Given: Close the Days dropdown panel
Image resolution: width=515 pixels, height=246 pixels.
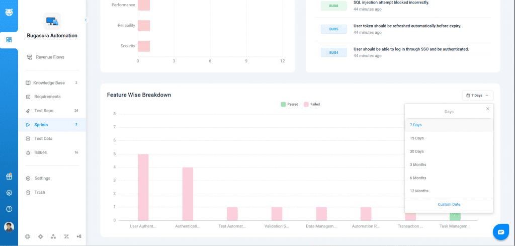Looking at the screenshot, I should (x=487, y=109).
